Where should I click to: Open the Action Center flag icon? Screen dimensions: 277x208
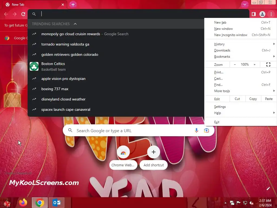click(x=238, y=203)
